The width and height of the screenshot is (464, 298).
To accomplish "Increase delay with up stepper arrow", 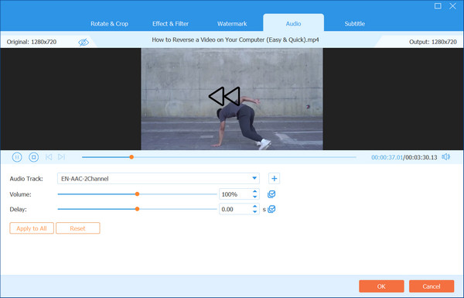I will coord(254,207).
